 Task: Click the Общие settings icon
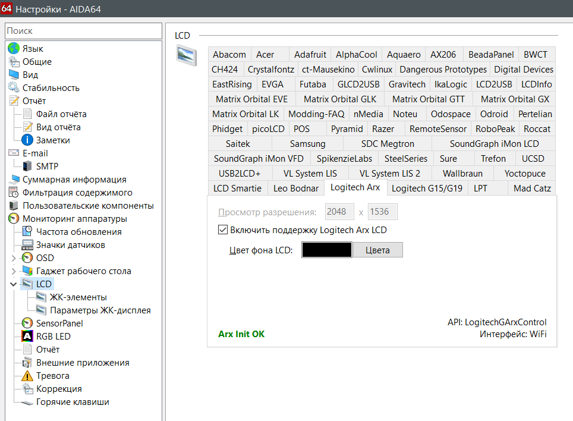(x=14, y=61)
